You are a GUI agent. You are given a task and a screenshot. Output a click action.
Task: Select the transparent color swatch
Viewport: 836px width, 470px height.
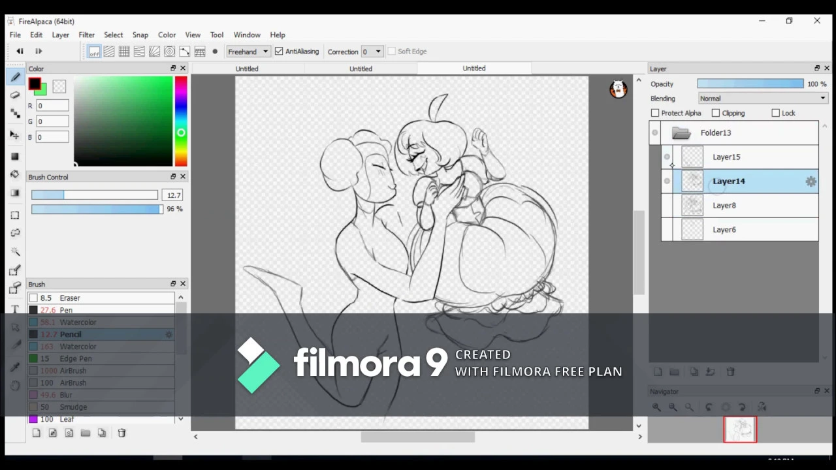click(x=59, y=86)
